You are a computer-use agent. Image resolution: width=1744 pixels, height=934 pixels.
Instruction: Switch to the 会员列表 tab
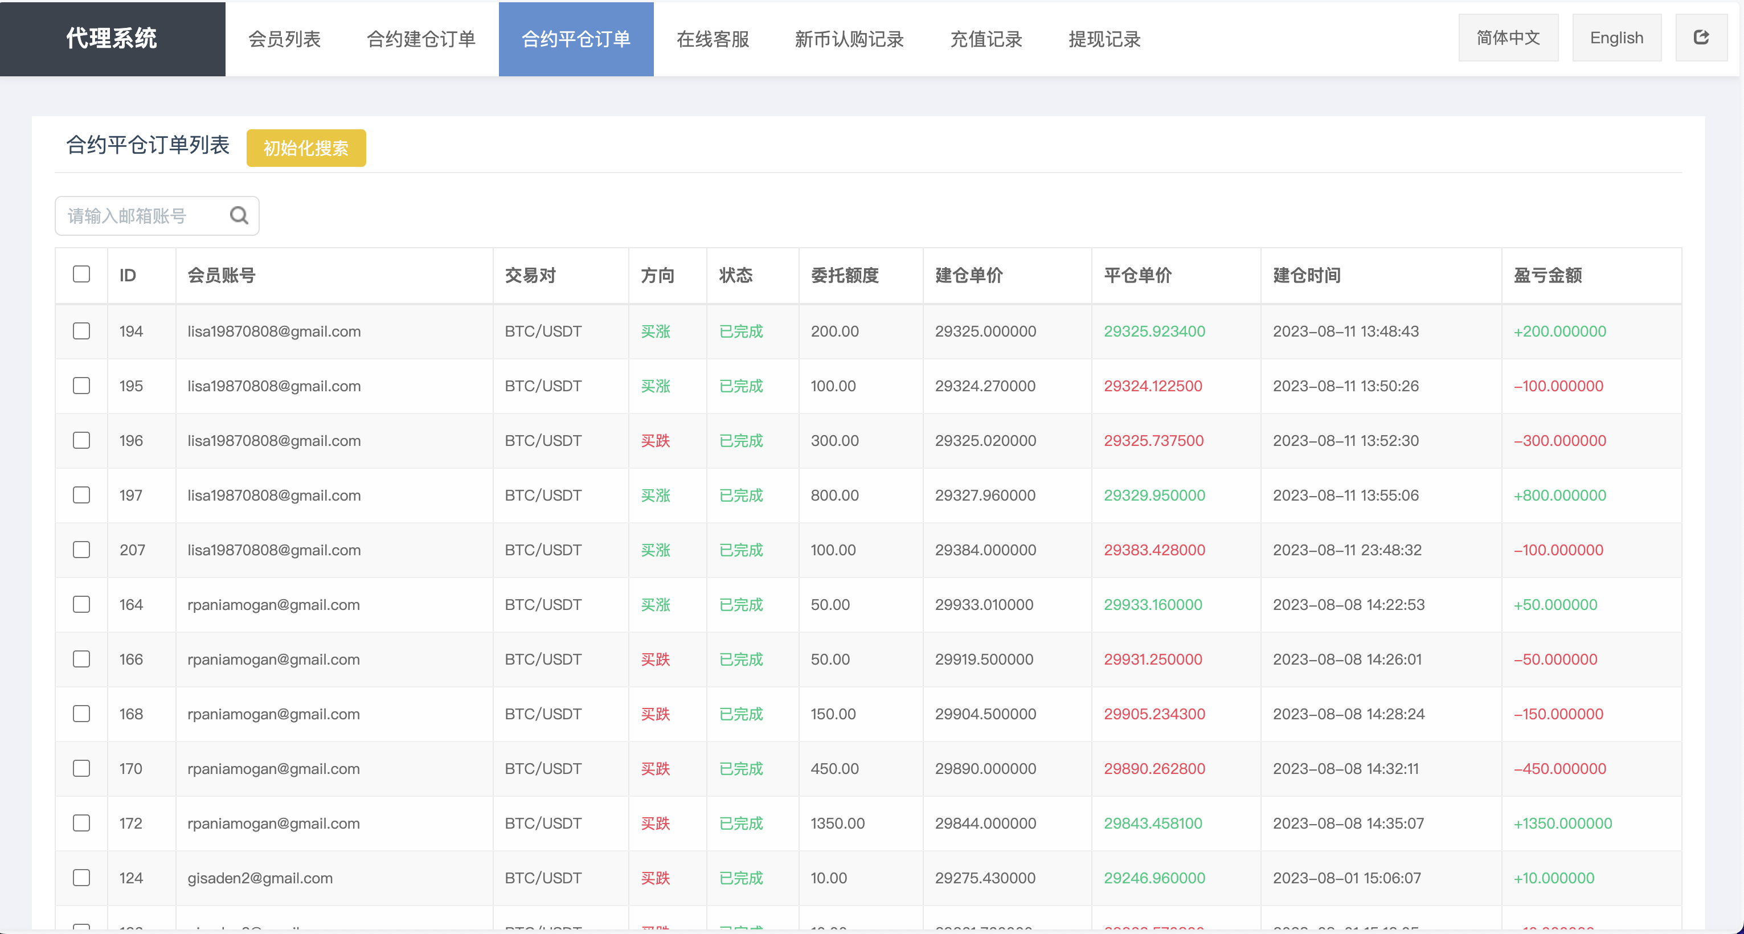point(284,39)
